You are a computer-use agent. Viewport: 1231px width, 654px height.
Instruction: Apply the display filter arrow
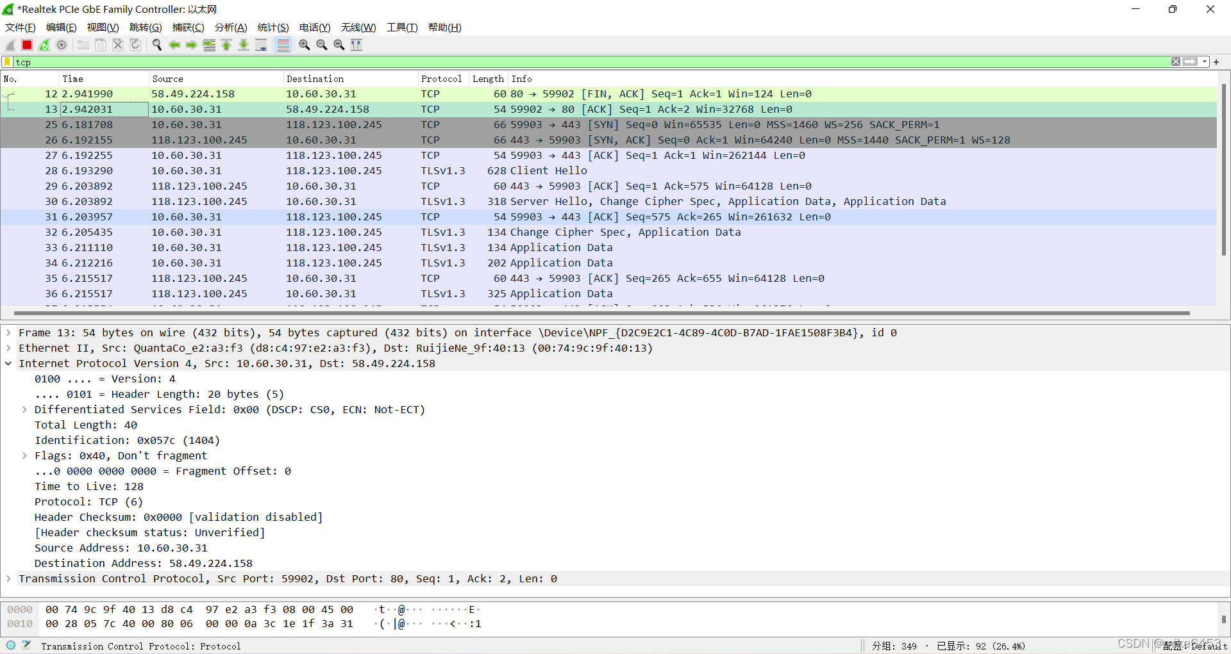point(1190,62)
